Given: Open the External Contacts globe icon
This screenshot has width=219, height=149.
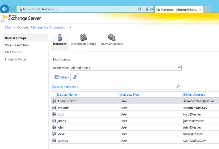Looking at the screenshot, I should click(112, 37).
